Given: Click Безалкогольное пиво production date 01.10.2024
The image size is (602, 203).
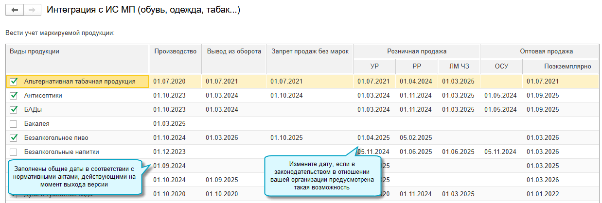Looking at the screenshot, I should [169, 138].
